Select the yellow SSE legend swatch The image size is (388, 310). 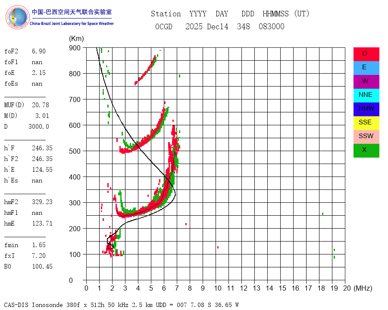[x=366, y=123]
